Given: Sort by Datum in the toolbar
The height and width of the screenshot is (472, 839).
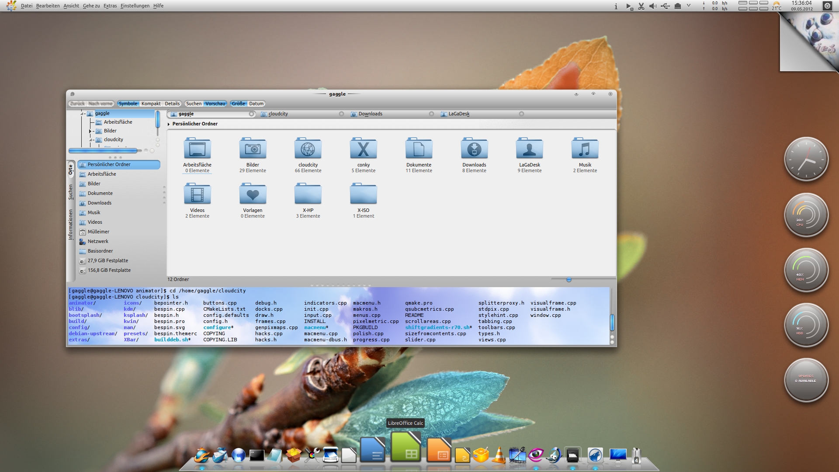Looking at the screenshot, I should (257, 104).
